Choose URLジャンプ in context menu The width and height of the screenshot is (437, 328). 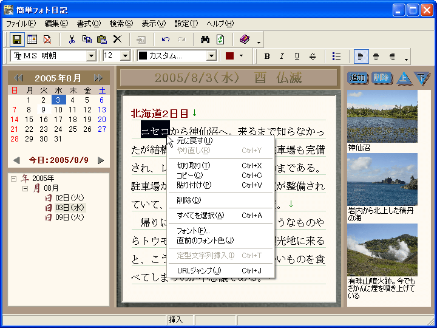[x=220, y=271]
